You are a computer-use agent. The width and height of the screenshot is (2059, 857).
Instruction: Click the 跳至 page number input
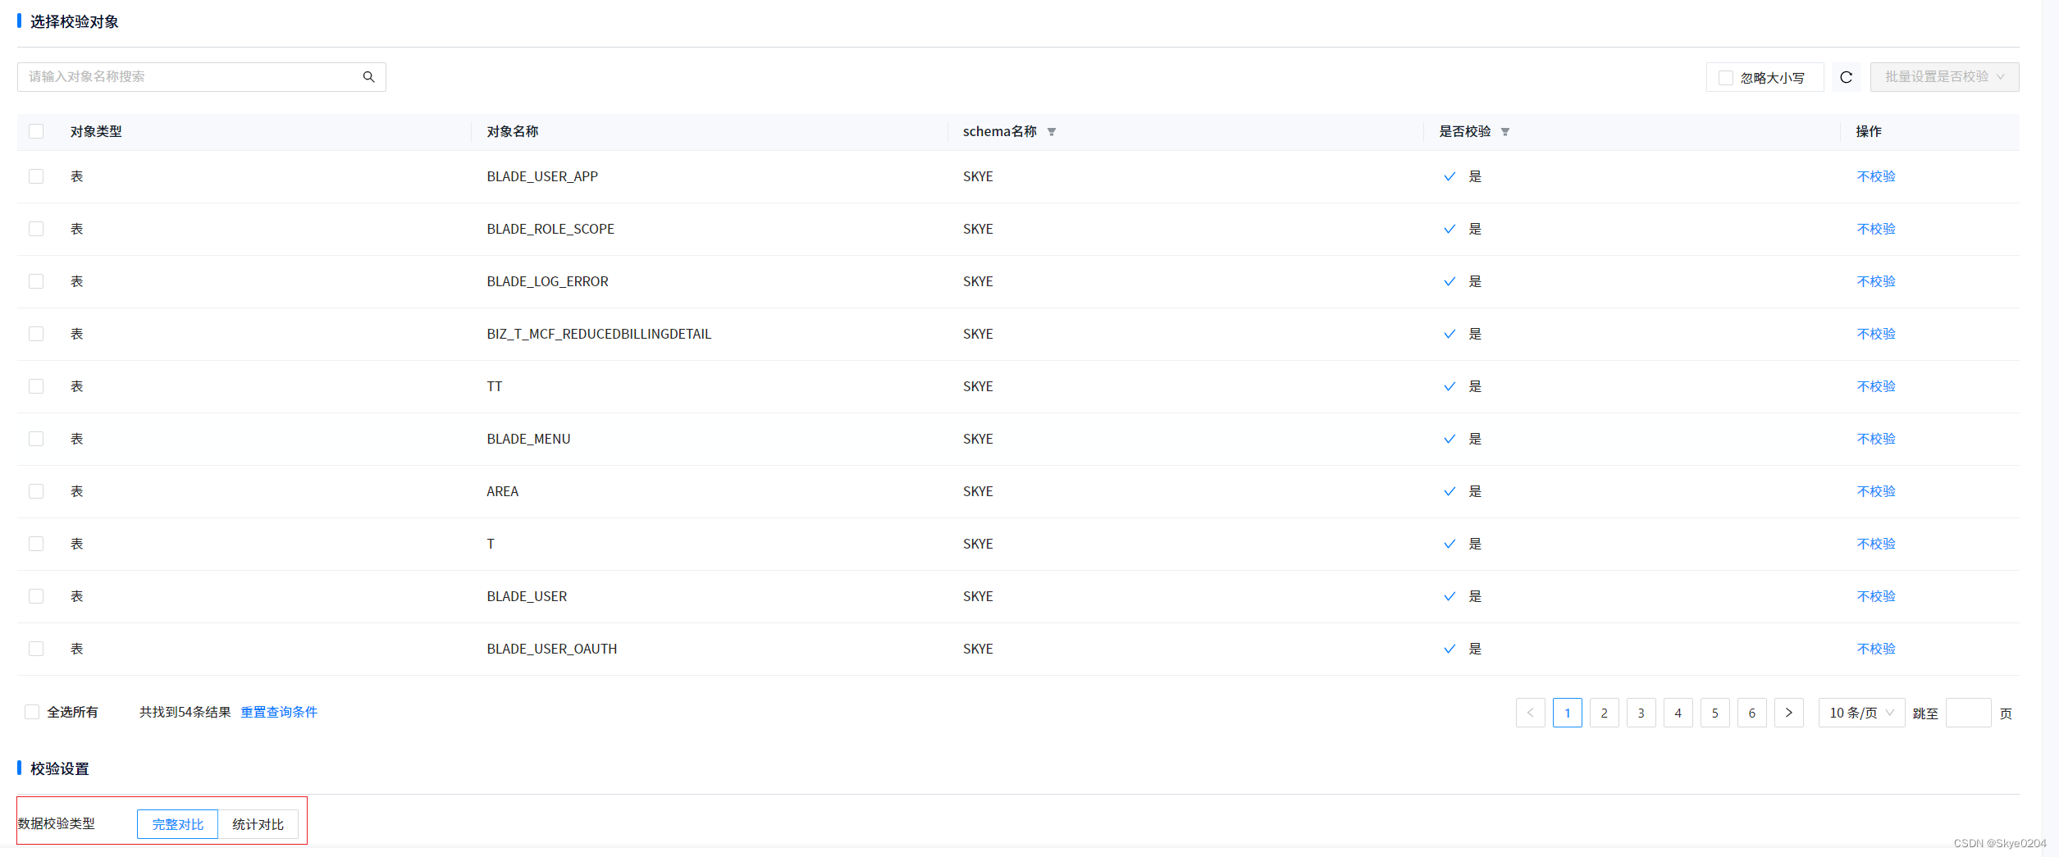1968,713
